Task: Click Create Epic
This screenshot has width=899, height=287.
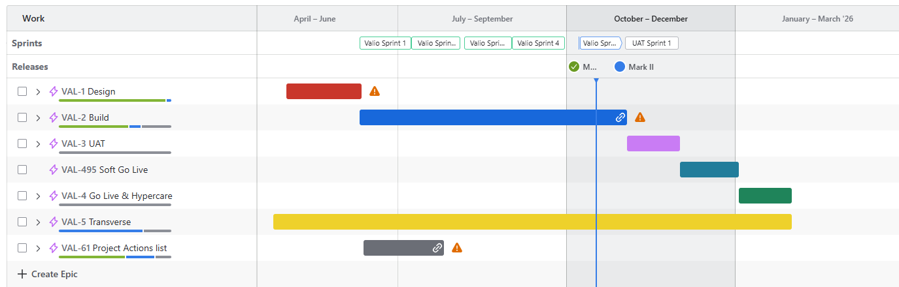Action: coord(48,274)
